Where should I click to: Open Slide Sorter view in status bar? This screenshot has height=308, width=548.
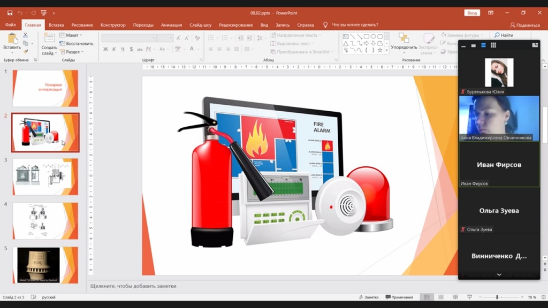tap(441, 297)
